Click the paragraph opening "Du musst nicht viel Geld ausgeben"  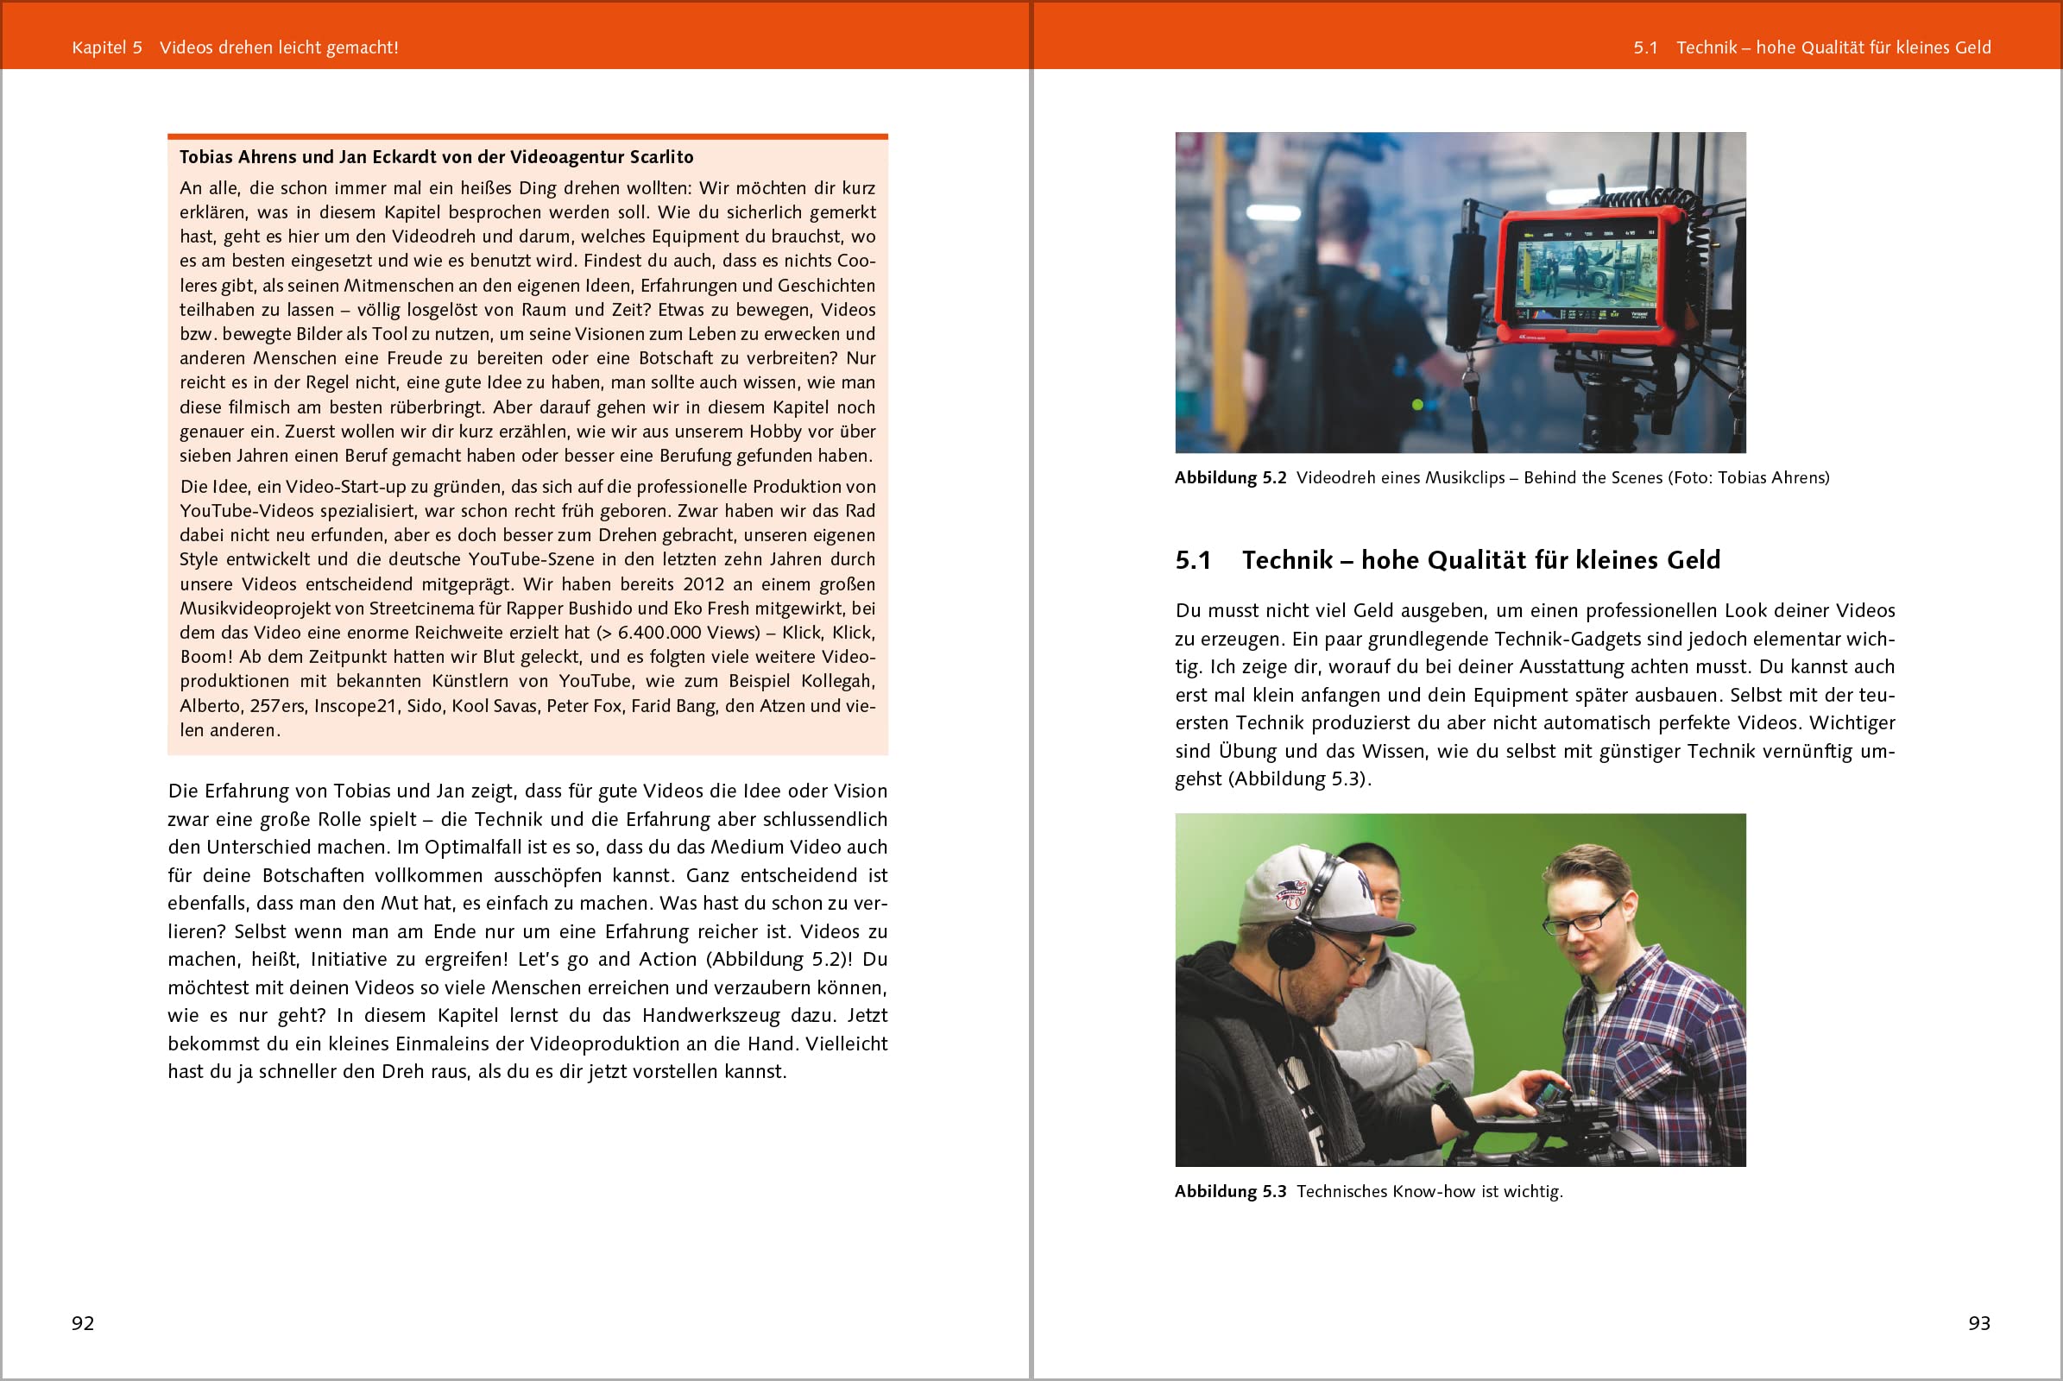(1332, 610)
